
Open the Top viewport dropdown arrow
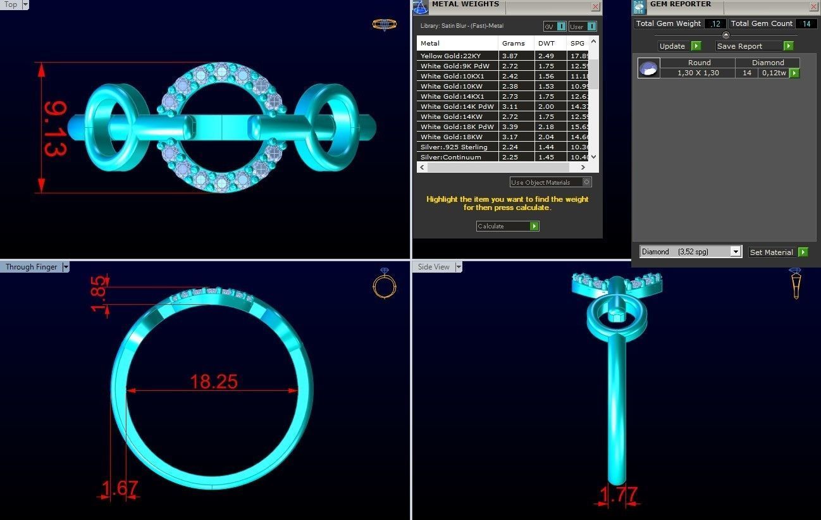click(25, 4)
